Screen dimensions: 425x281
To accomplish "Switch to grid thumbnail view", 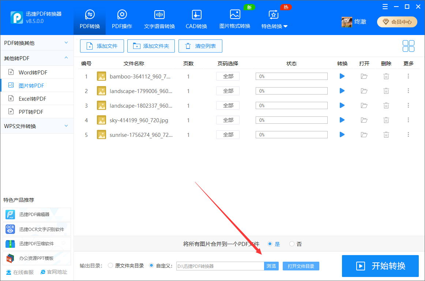I will (x=408, y=46).
